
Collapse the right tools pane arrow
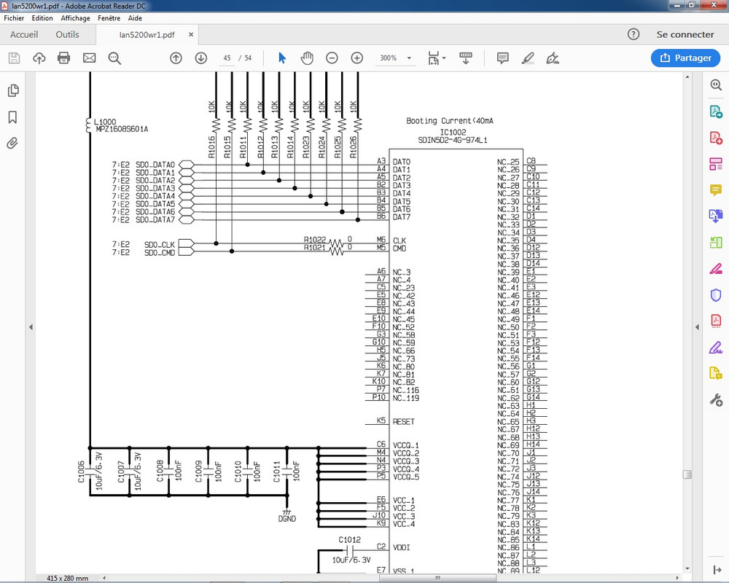click(x=697, y=326)
